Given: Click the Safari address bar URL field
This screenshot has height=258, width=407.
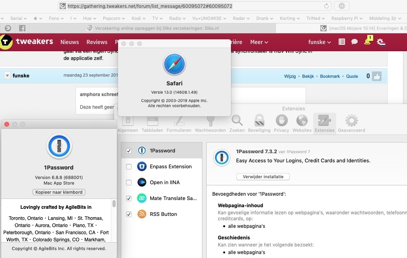Looking at the screenshot, I should [195, 6].
